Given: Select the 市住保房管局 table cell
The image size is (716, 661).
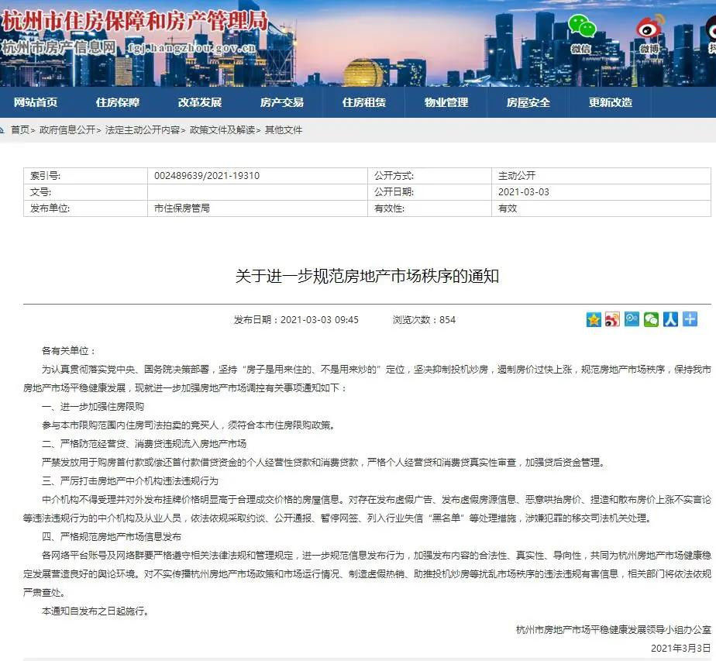Looking at the screenshot, I should tap(257, 208).
